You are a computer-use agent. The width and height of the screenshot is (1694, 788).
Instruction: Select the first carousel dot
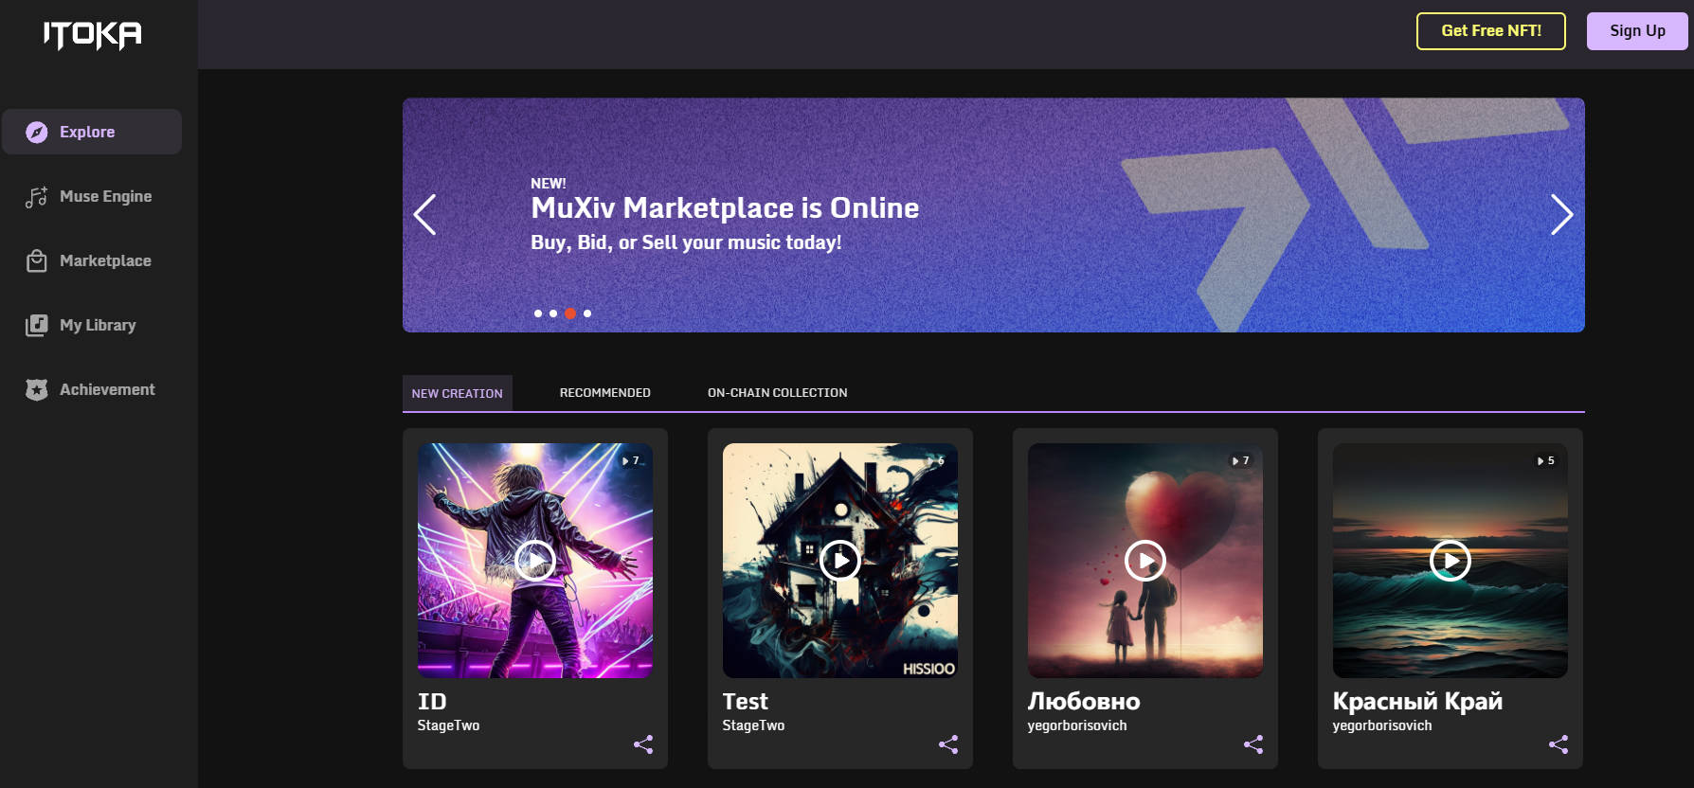538,313
